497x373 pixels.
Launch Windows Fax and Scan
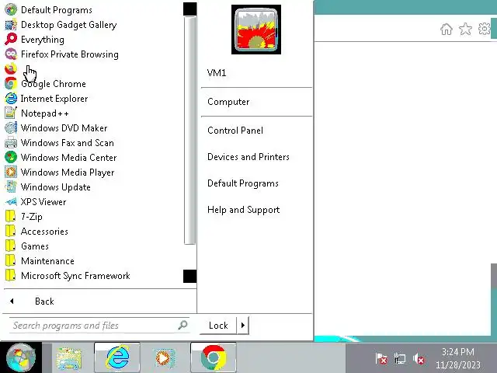tap(59, 143)
